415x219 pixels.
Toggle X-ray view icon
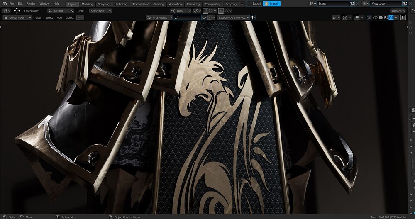369,18
